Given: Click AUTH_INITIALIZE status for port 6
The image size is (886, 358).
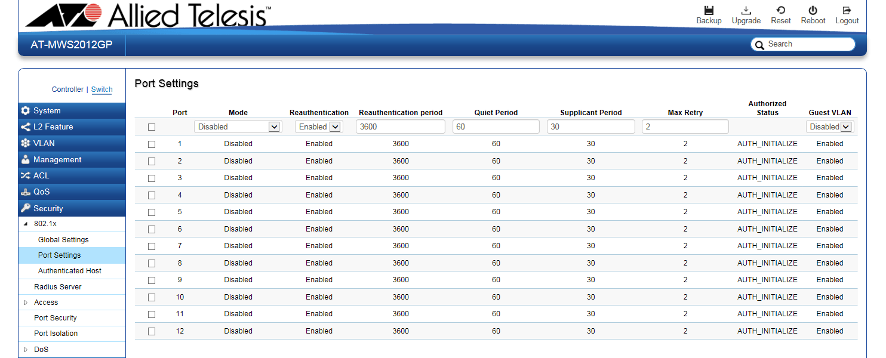Looking at the screenshot, I should (x=767, y=229).
